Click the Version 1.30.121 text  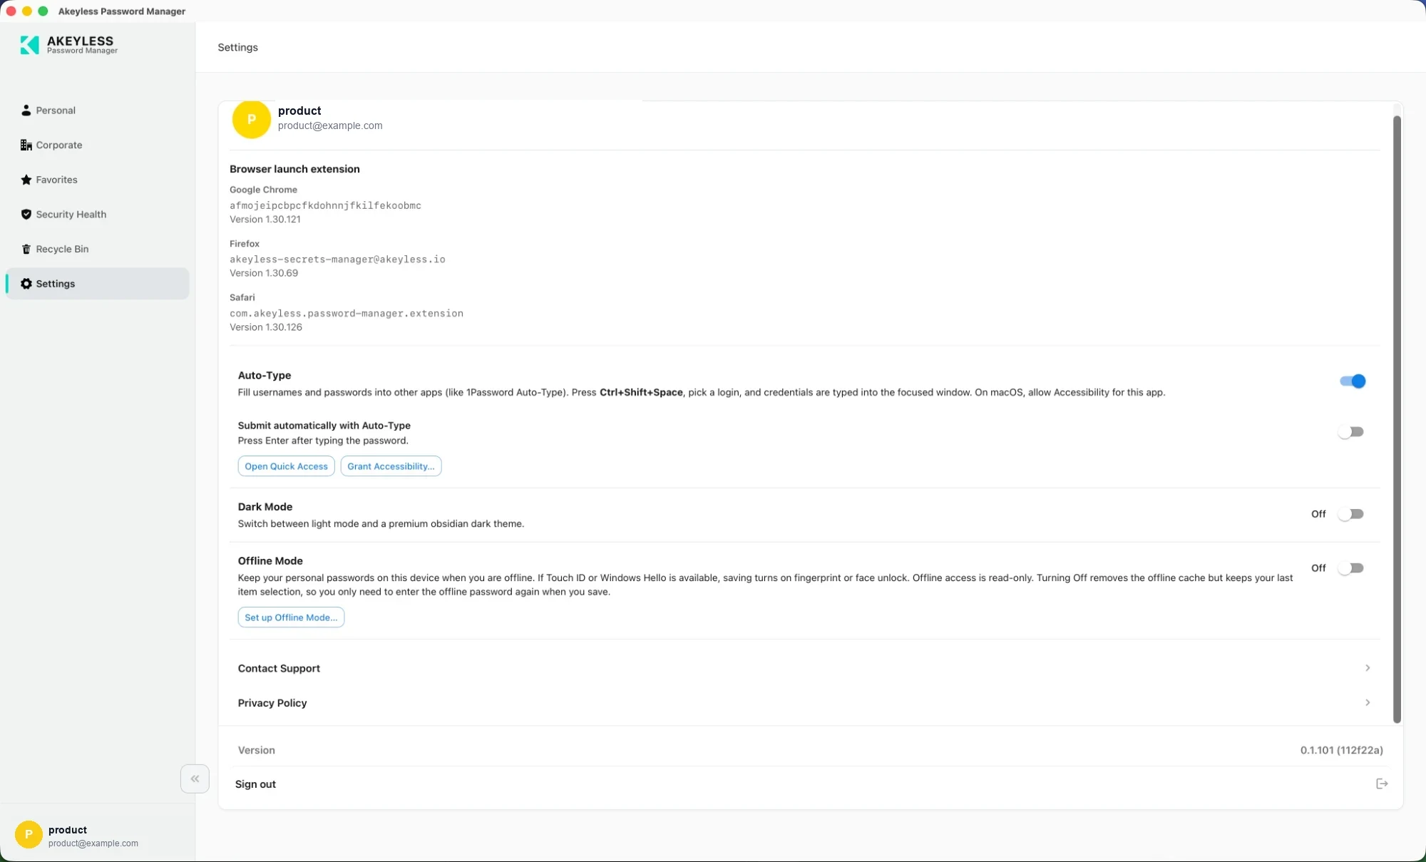[x=265, y=220]
